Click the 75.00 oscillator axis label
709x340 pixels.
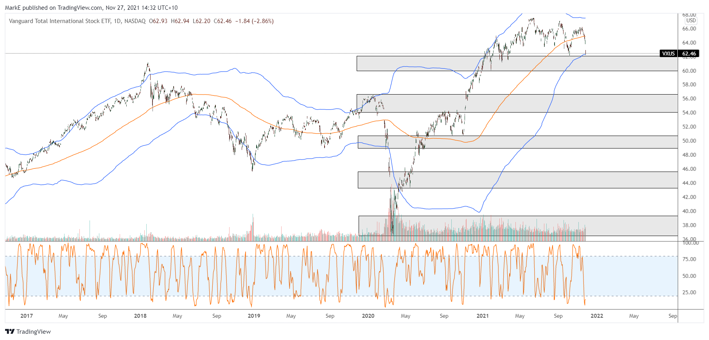click(689, 259)
